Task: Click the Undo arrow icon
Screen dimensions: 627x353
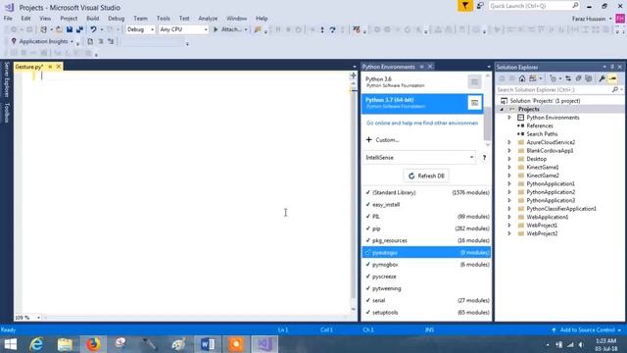Action: (x=93, y=29)
